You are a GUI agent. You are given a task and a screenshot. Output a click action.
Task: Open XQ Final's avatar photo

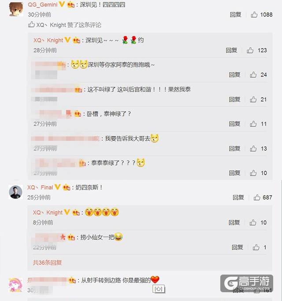tap(15, 192)
